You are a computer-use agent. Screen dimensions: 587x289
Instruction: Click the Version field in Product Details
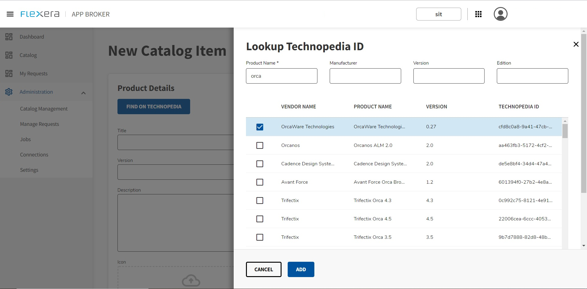(x=175, y=172)
